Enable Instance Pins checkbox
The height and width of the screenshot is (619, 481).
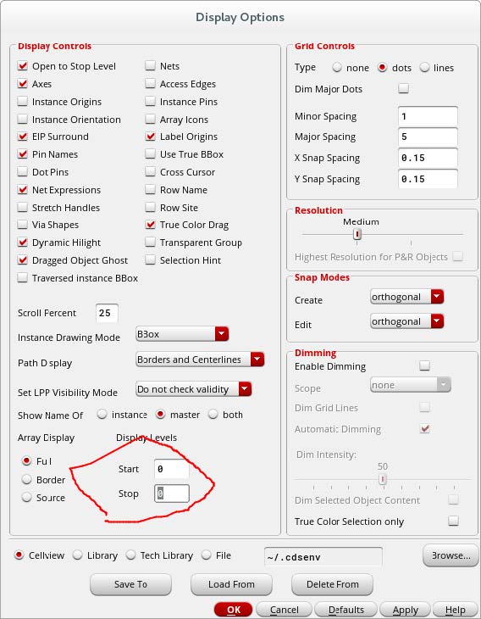coord(150,102)
